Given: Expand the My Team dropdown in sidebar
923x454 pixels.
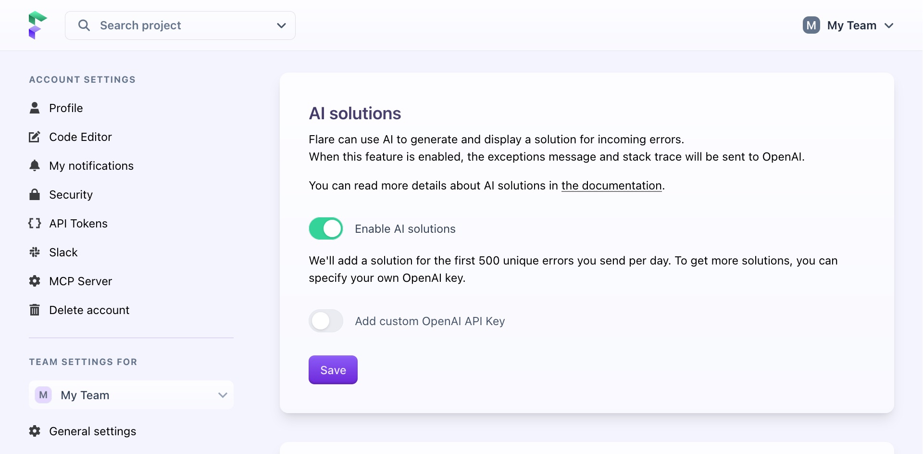Looking at the screenshot, I should pyautogui.click(x=222, y=395).
